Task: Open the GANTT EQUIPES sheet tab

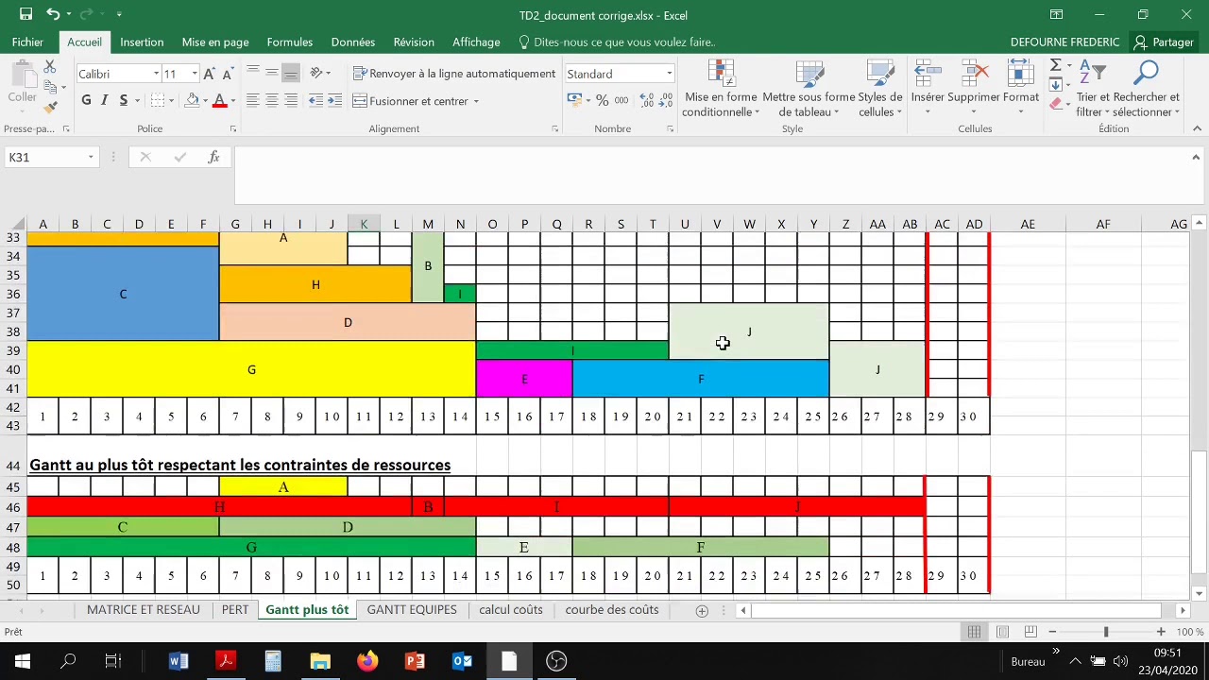Action: tap(412, 609)
